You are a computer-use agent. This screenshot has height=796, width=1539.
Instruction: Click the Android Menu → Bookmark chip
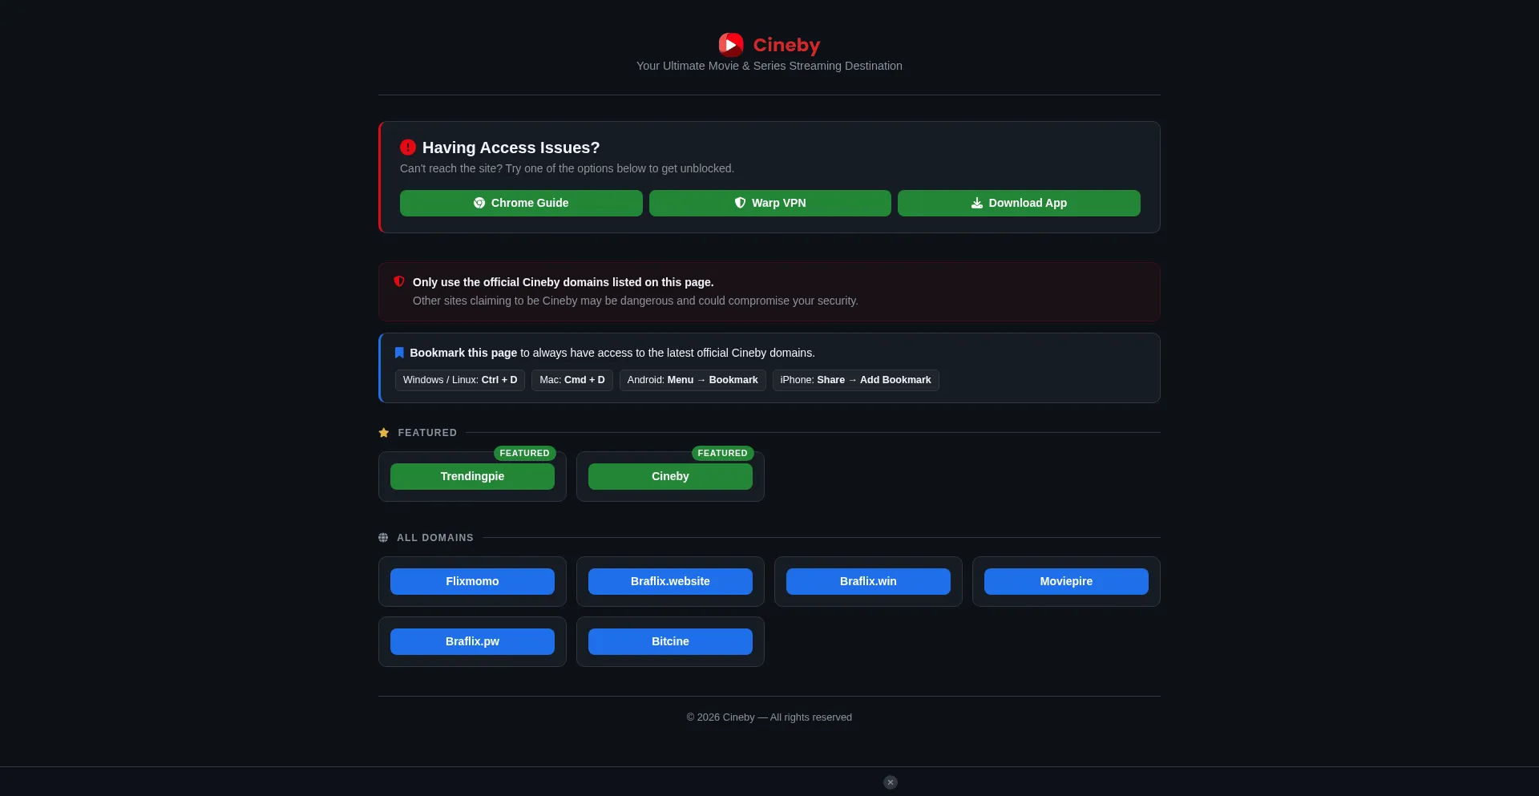click(x=693, y=380)
